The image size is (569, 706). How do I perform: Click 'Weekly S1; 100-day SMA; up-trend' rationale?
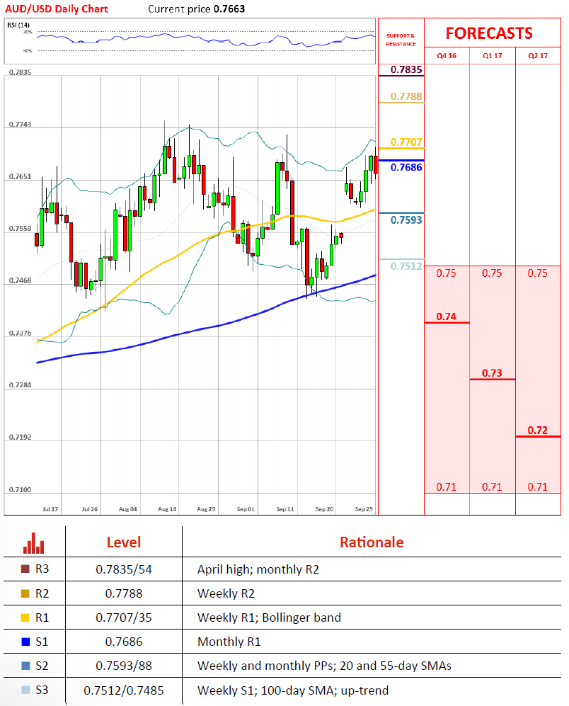tap(293, 690)
